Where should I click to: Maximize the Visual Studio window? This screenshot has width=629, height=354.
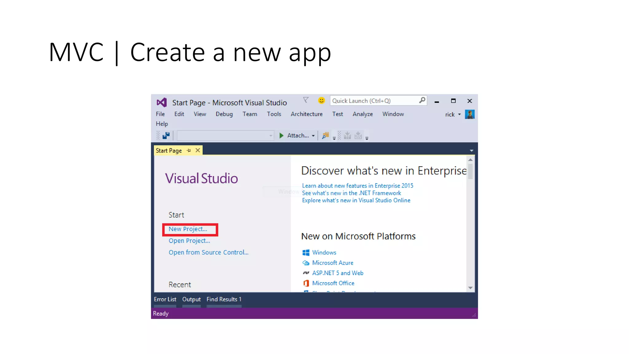click(453, 101)
